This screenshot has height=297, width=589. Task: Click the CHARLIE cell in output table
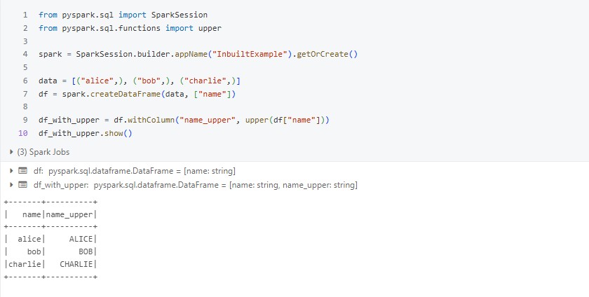coord(76,264)
